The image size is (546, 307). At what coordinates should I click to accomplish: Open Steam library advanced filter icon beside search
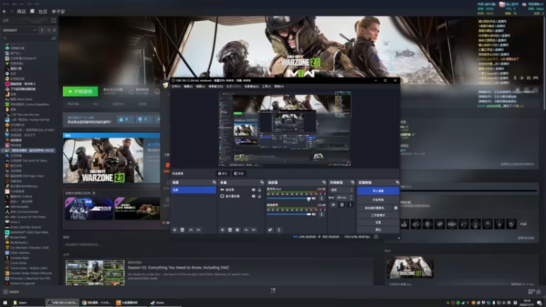pos(53,38)
